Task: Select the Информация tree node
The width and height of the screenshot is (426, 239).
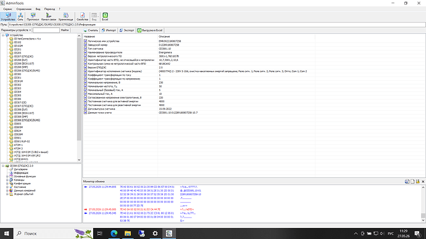Action: [21, 173]
